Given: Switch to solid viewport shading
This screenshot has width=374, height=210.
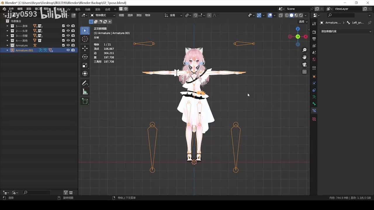Looking at the screenshot, I should coord(292,15).
